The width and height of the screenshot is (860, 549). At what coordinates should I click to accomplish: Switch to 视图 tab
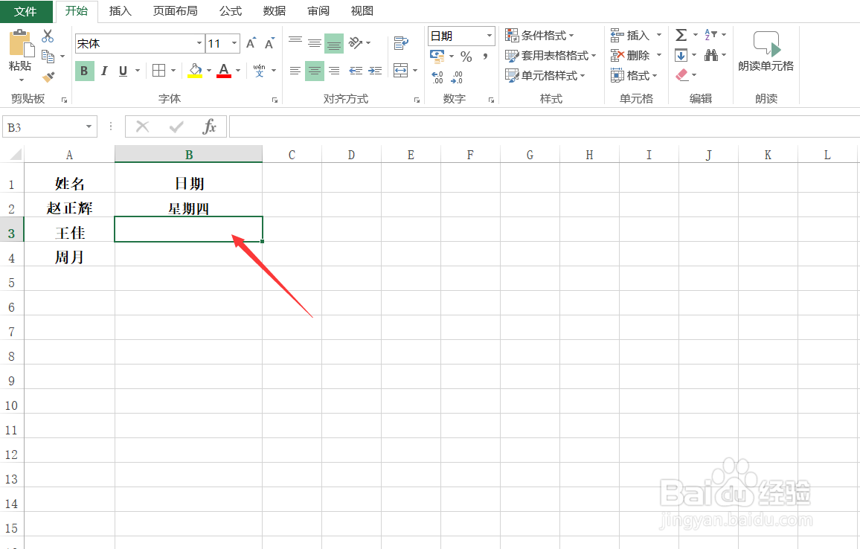click(362, 11)
